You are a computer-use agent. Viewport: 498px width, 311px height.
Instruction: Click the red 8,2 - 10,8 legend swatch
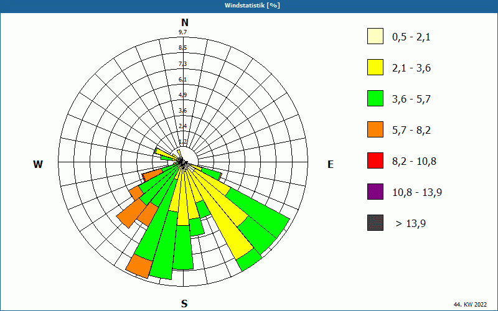375,160
